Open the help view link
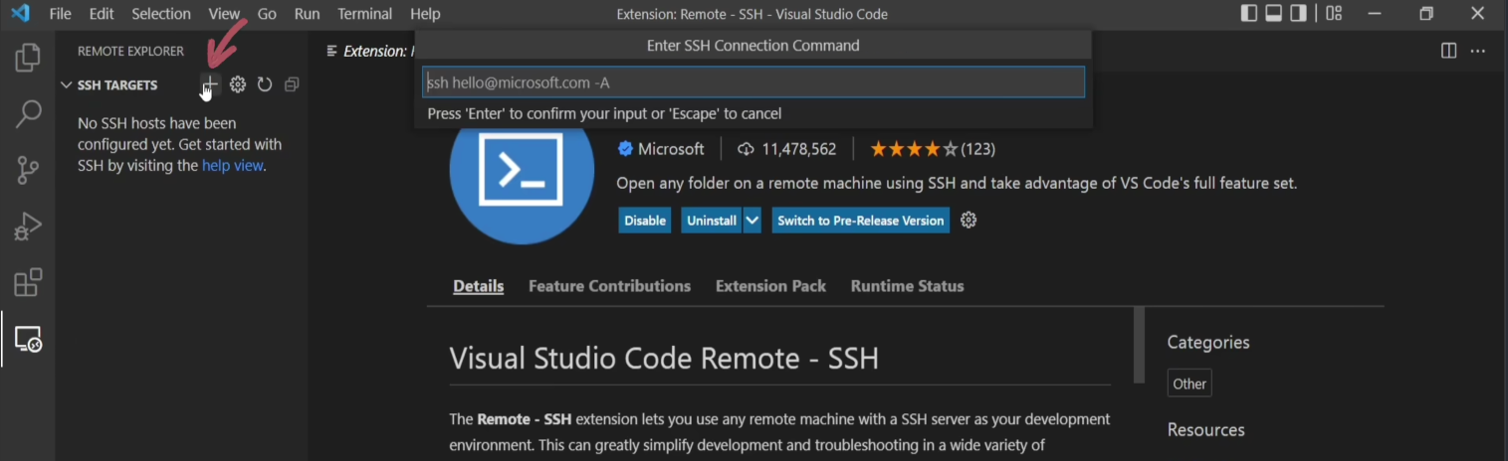This screenshot has width=1508, height=461. click(x=233, y=166)
